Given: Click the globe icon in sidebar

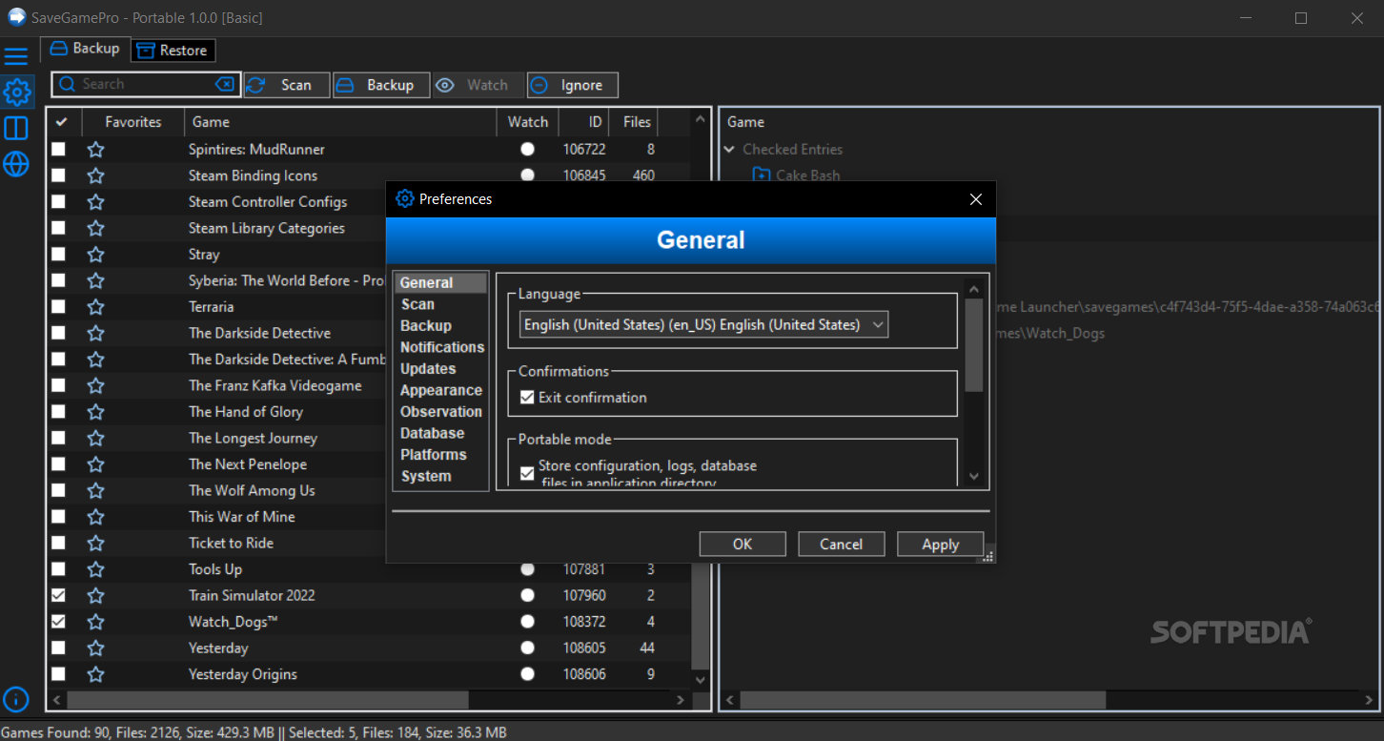Looking at the screenshot, I should [x=16, y=164].
